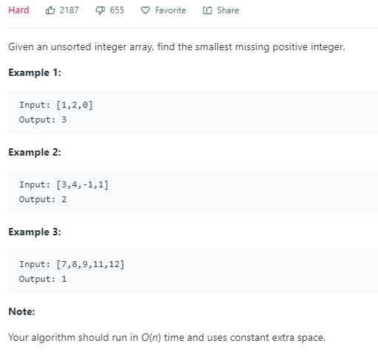Click the Example 2 heading
This screenshot has width=378, height=360.
point(35,152)
